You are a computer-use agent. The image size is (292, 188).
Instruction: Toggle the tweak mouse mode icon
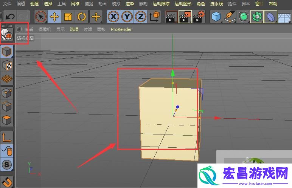7,151
